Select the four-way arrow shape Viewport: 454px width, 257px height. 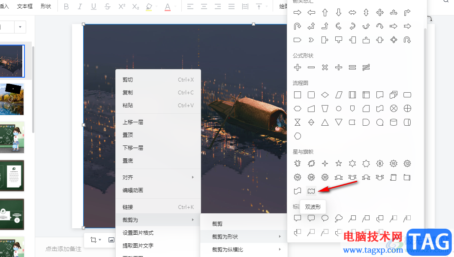pyautogui.click(x=380, y=12)
